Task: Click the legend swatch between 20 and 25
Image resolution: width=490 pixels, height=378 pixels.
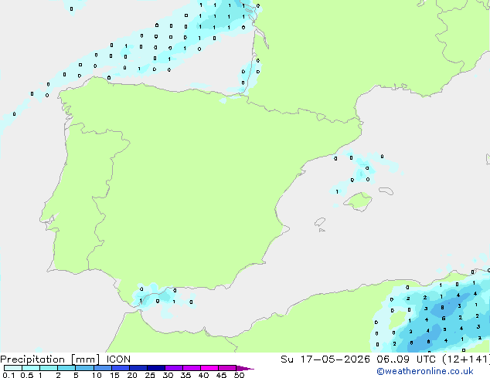Action: (x=138, y=368)
